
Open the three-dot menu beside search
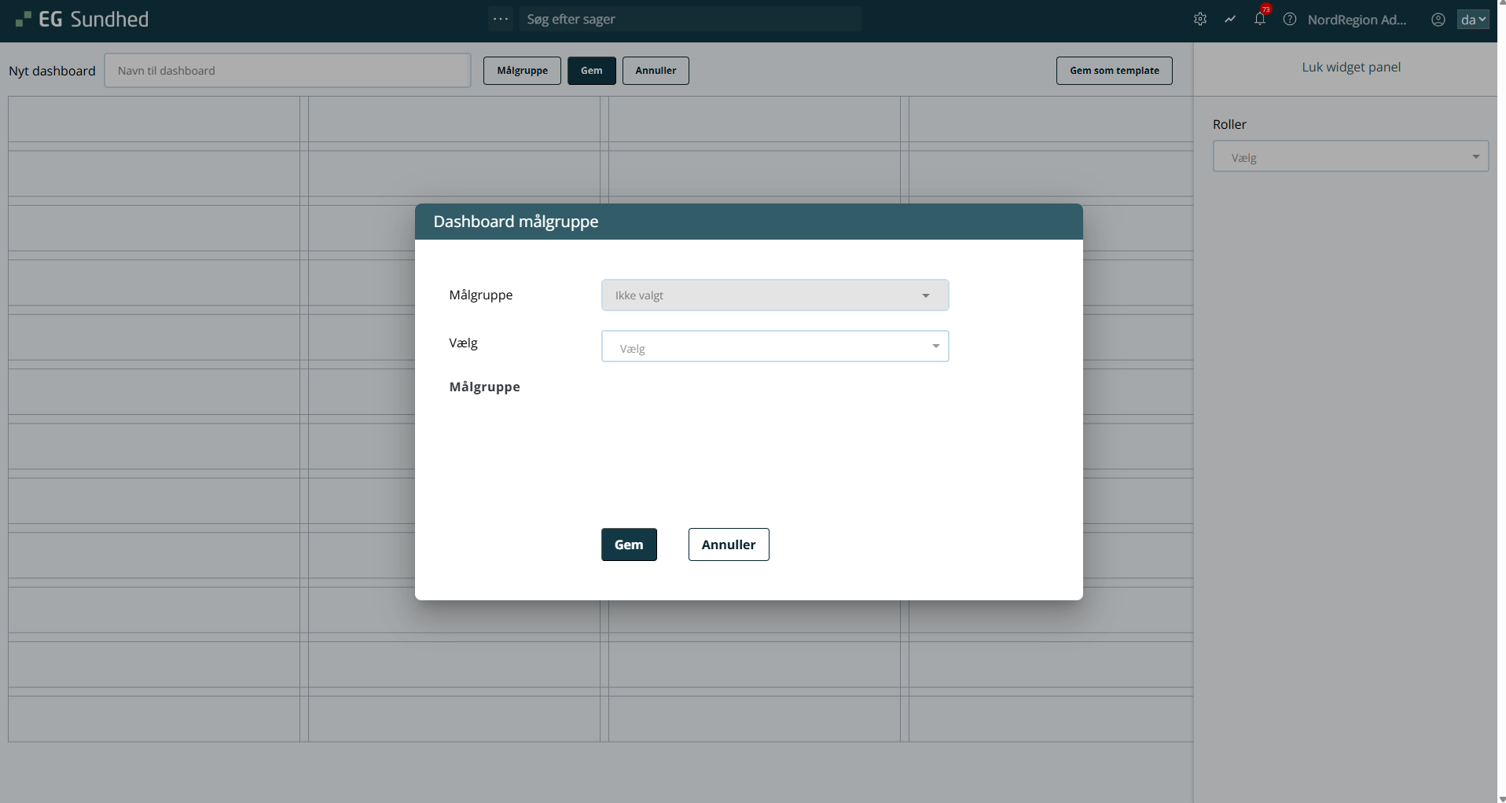(x=501, y=19)
